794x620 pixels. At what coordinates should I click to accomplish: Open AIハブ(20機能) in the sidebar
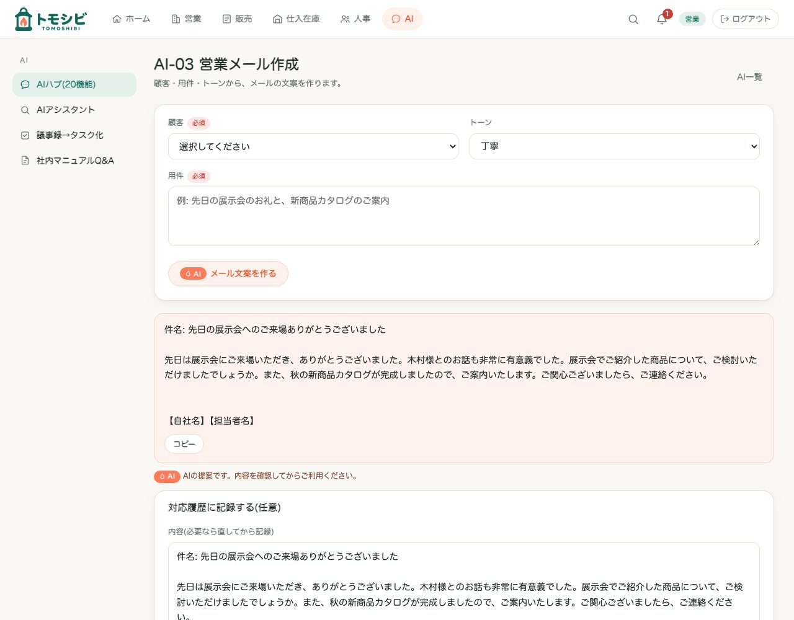74,84
